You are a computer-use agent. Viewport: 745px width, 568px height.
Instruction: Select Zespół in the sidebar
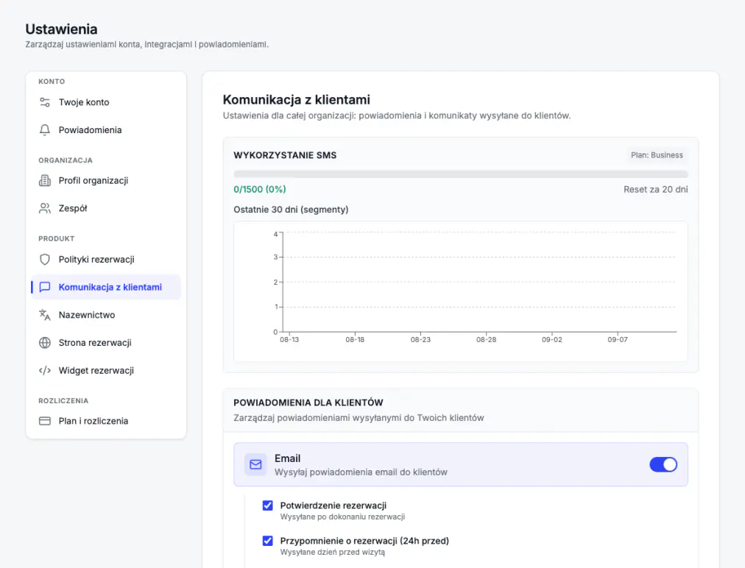(x=106, y=208)
